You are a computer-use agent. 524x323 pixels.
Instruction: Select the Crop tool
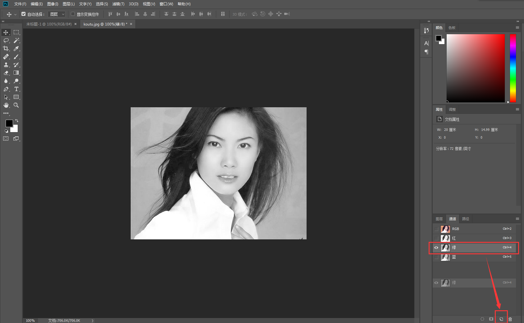coord(6,48)
